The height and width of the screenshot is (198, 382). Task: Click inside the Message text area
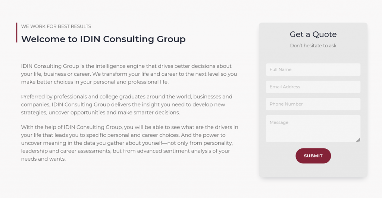pos(313,129)
